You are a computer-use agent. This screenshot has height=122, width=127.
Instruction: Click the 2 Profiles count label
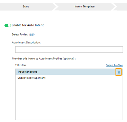coord(21,65)
